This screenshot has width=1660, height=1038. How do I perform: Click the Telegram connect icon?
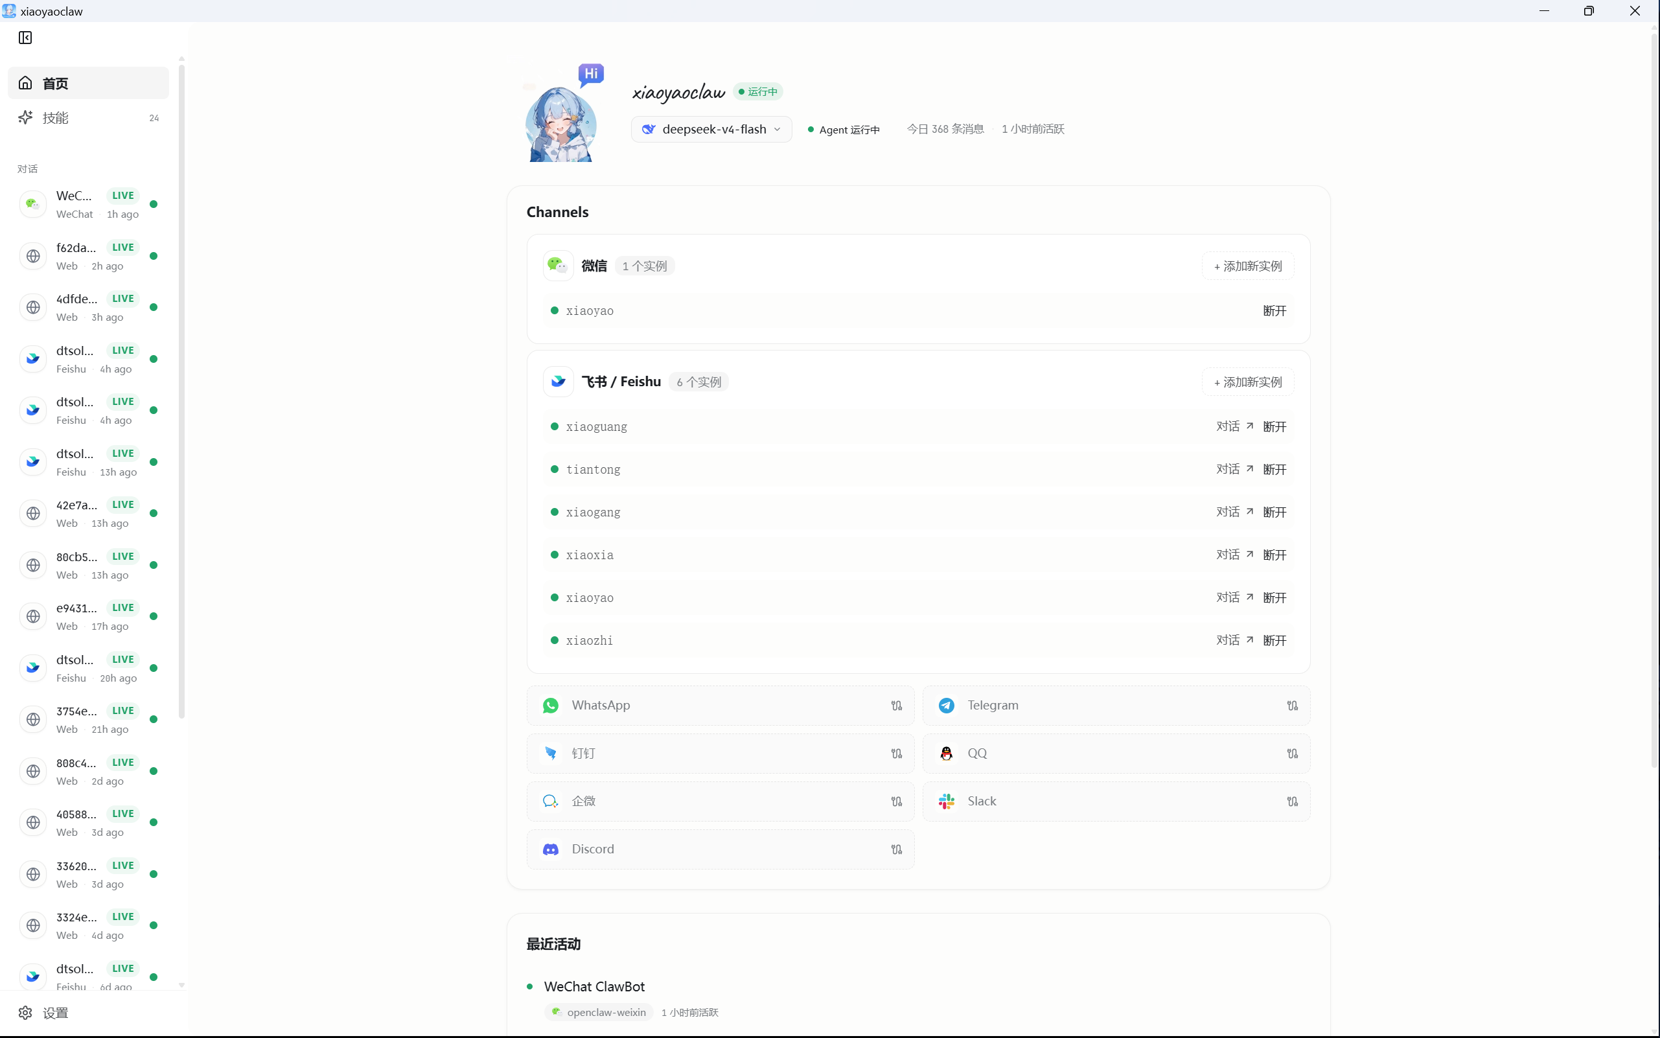pyautogui.click(x=1292, y=706)
